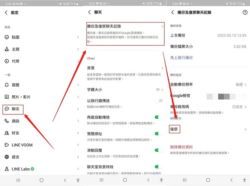Tap the 貼圖 smiley icon
This screenshot has height=186, width=250.
pyautogui.click(x=7, y=37)
